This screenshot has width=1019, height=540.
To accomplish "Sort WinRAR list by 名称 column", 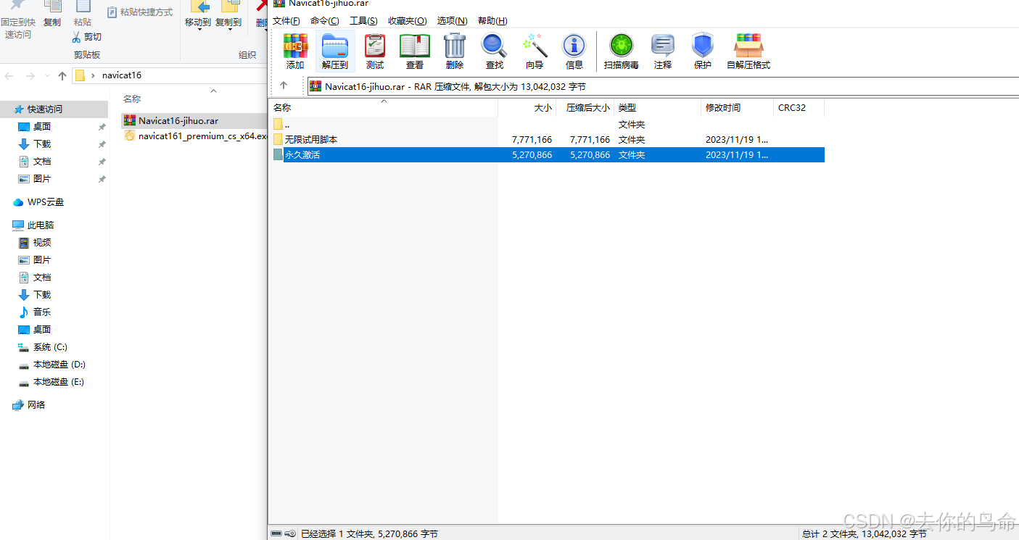I will click(x=384, y=108).
